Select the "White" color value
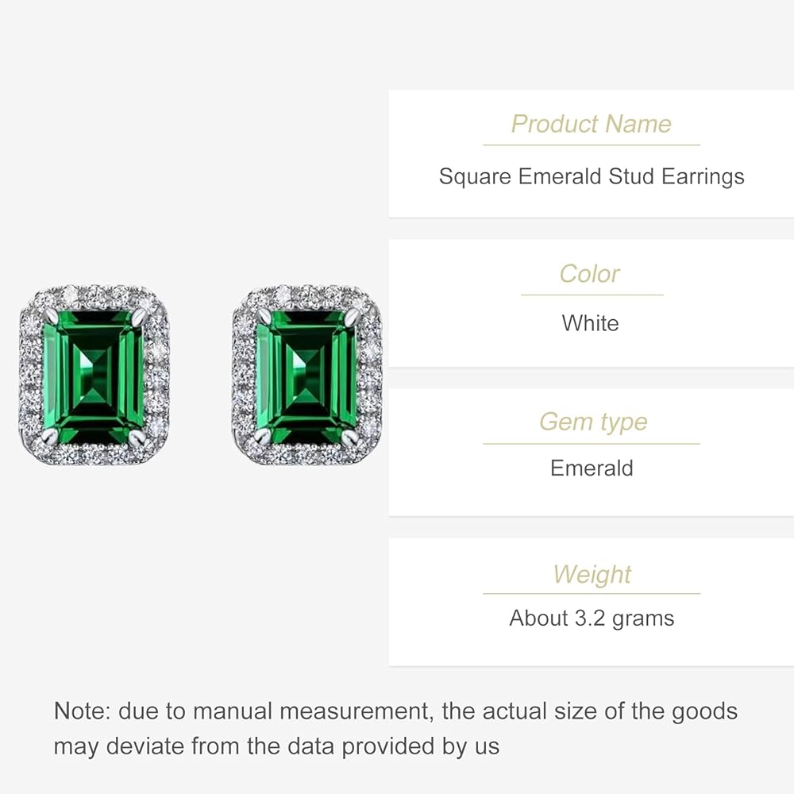This screenshot has height=794, width=794. click(x=590, y=323)
